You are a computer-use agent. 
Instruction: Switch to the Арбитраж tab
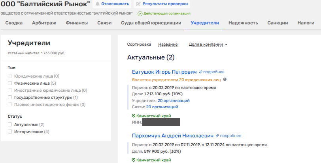[44, 23]
